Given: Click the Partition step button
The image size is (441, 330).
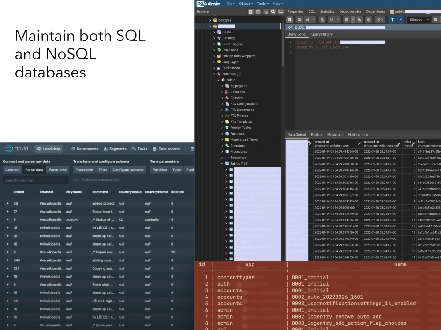Looking at the screenshot, I should (x=160, y=170).
